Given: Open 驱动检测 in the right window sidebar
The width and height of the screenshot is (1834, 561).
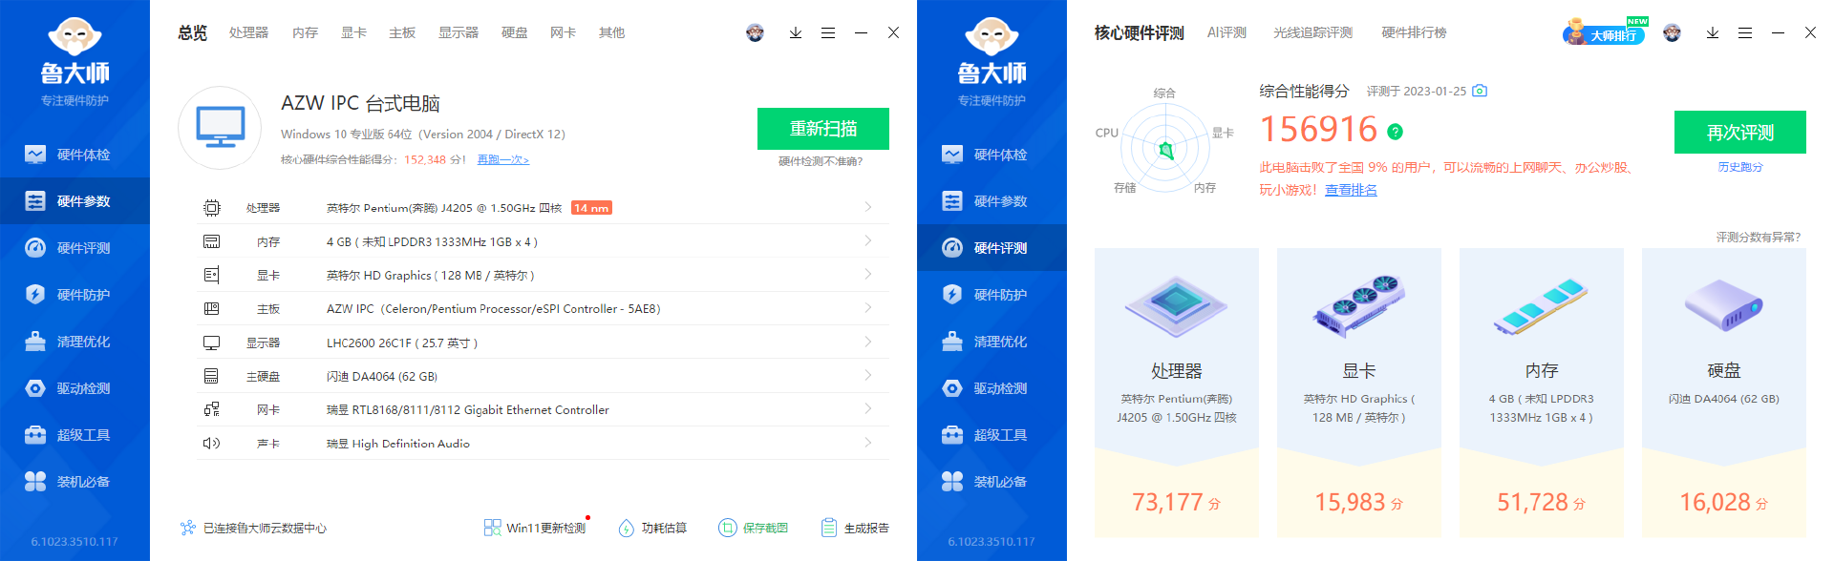Looking at the screenshot, I should click(992, 388).
